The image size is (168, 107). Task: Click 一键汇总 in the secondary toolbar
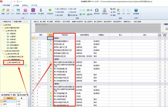(36, 22)
